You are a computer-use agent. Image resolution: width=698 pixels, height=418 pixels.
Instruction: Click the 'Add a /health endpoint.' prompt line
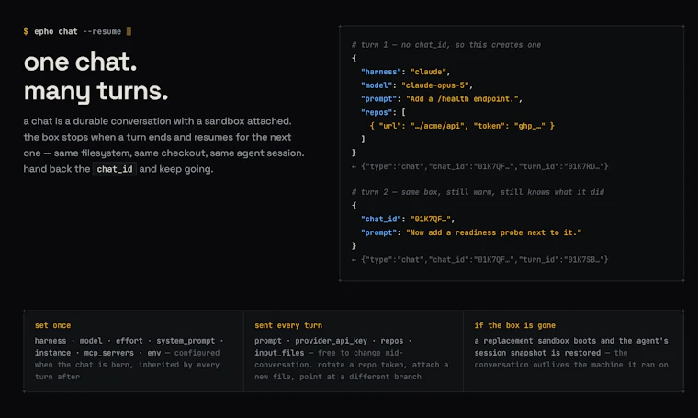click(441, 99)
